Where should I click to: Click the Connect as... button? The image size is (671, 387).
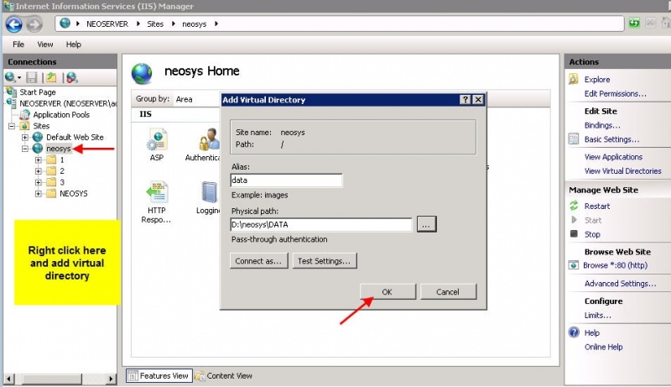click(258, 261)
